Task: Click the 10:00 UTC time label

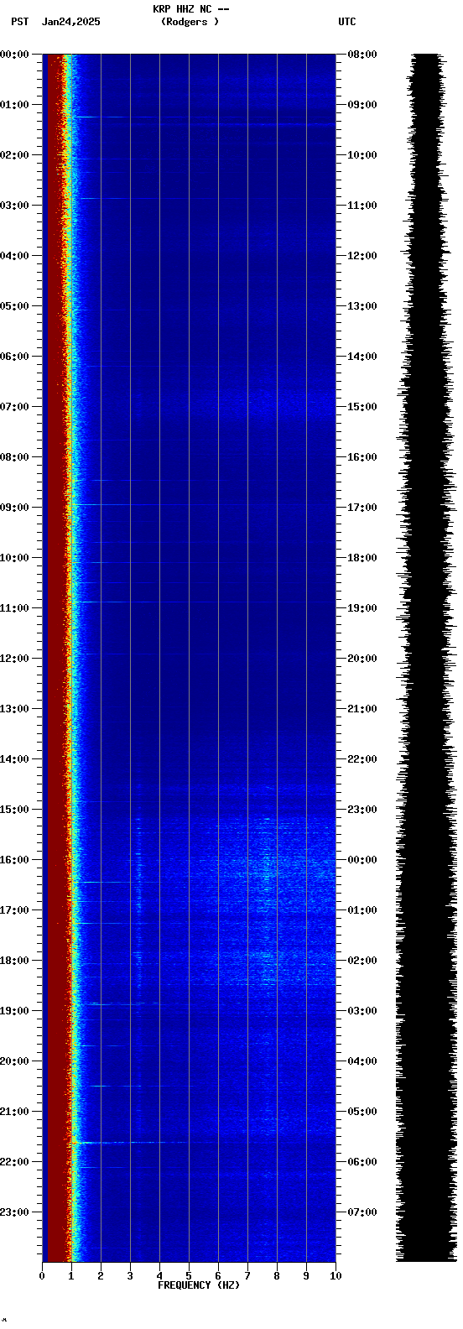Action: pos(362,155)
